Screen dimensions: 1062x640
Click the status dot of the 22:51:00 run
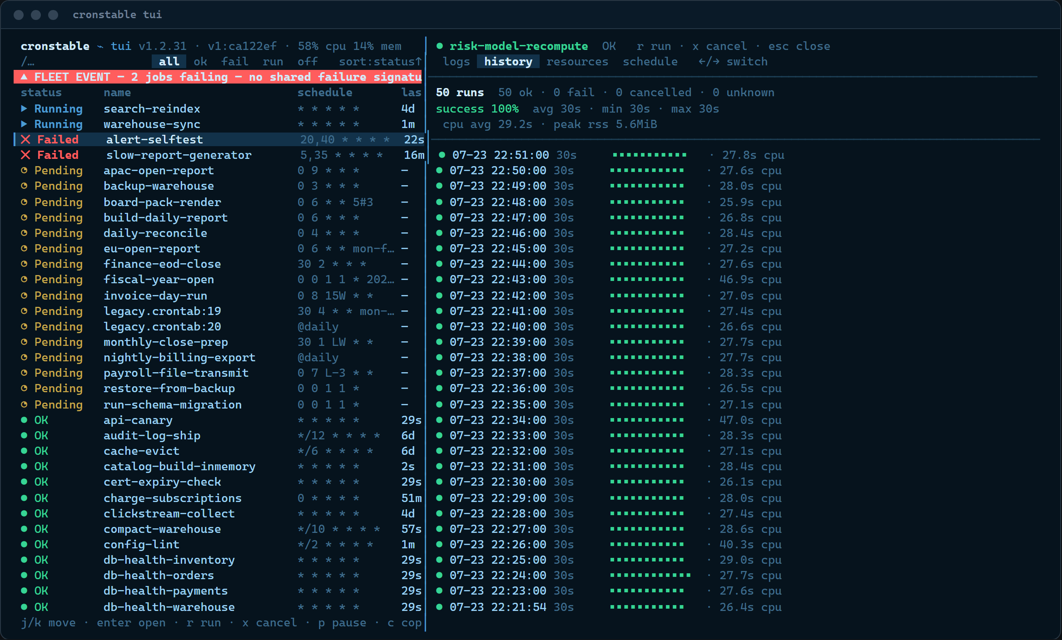(x=442, y=155)
